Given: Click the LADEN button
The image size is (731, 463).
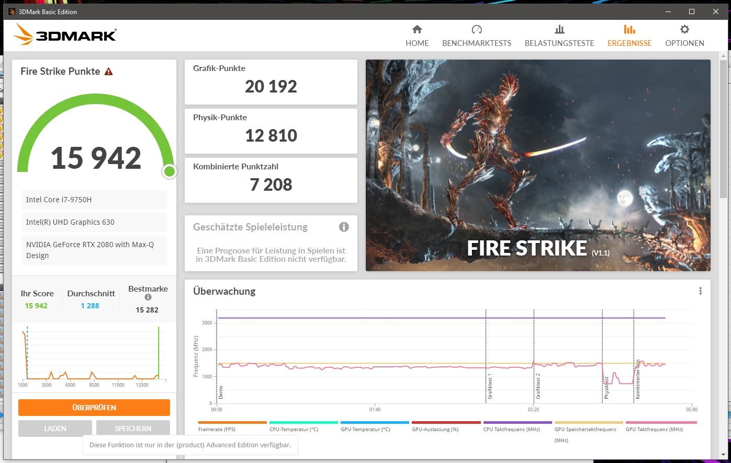Looking at the screenshot, I should tap(55, 429).
